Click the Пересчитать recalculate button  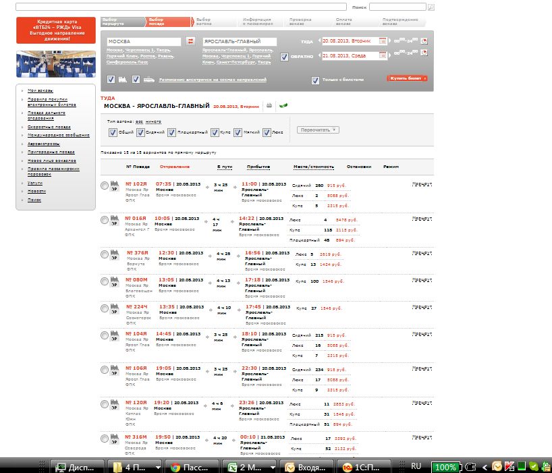(318, 130)
